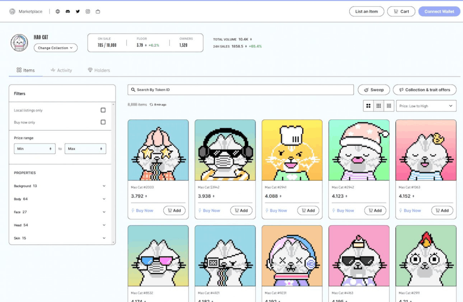Image resolution: width=463 pixels, height=302 pixels.
Task: Click the Activity tab pulse icon
Action: [x=53, y=70]
